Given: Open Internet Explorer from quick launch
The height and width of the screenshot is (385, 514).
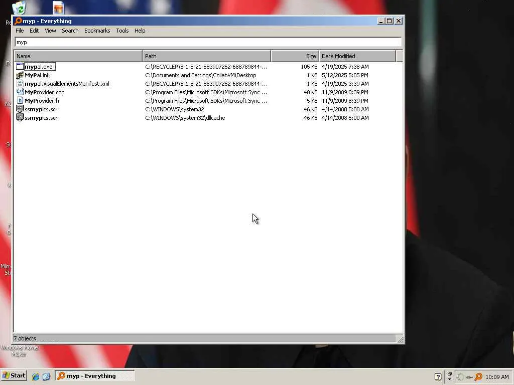Looking at the screenshot, I should click(x=36, y=376).
